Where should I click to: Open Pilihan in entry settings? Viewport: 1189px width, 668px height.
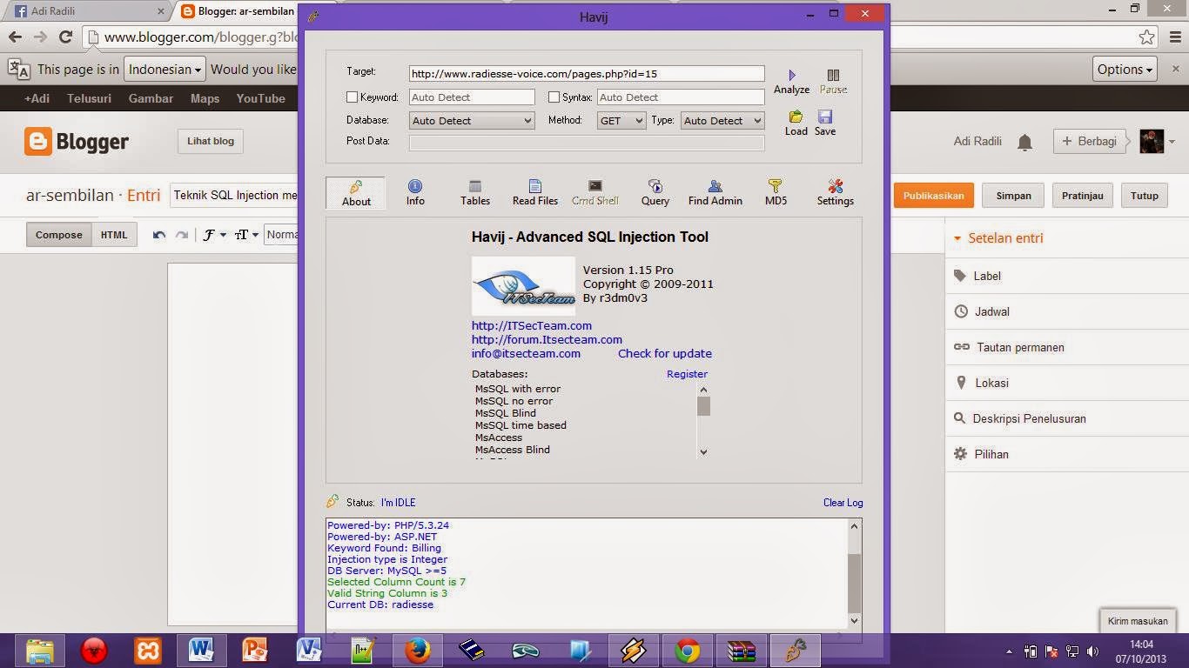(981, 454)
